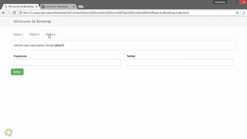247x139 pixels.
Task: Click the Microcurso de Bootstrap navbar brand
Action: [32, 22]
